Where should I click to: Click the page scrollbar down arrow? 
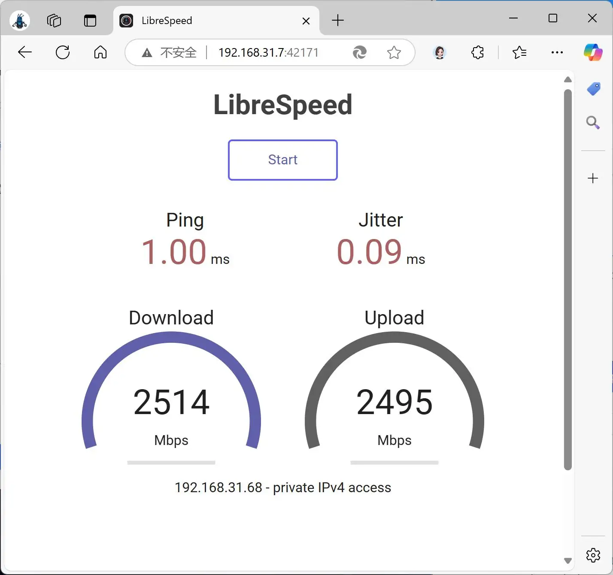(x=568, y=560)
